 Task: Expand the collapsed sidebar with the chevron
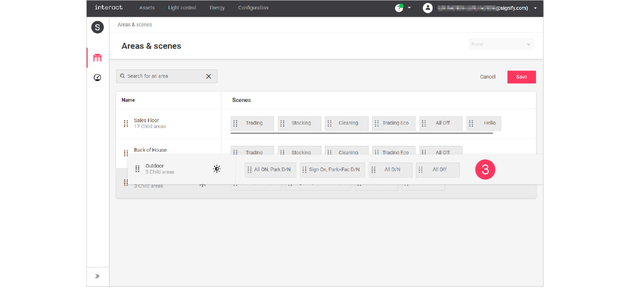tap(97, 276)
